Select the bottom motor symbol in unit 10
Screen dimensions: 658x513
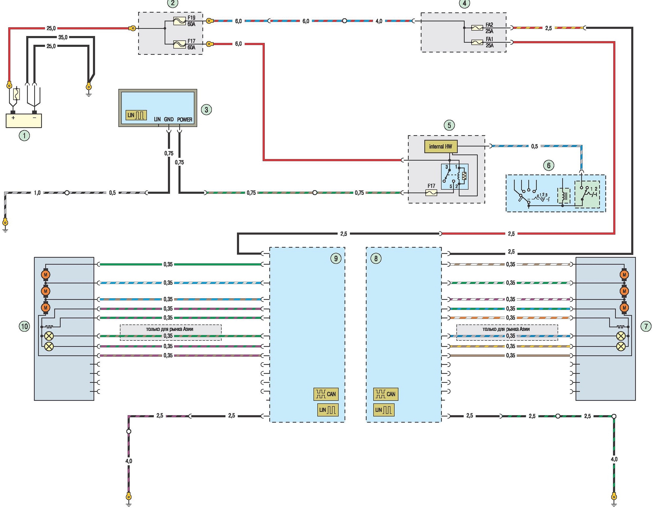(46, 308)
